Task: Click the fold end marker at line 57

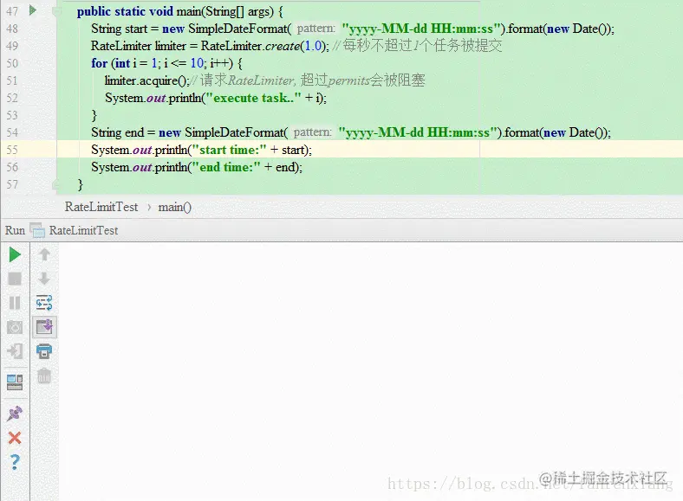Action: 56,184
